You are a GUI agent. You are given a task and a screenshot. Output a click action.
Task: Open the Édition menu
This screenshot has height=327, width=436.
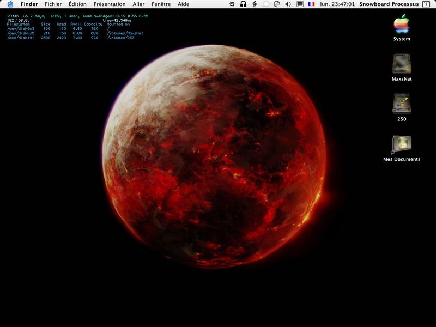[77, 4]
